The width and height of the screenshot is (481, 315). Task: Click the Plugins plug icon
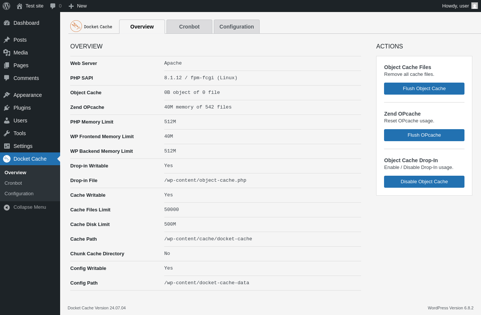point(7,108)
